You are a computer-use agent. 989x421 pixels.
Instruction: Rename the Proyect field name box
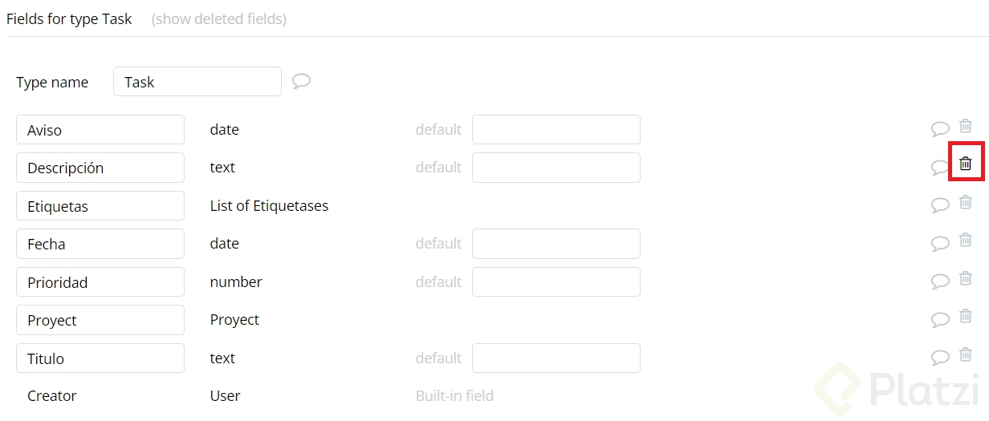pos(100,320)
